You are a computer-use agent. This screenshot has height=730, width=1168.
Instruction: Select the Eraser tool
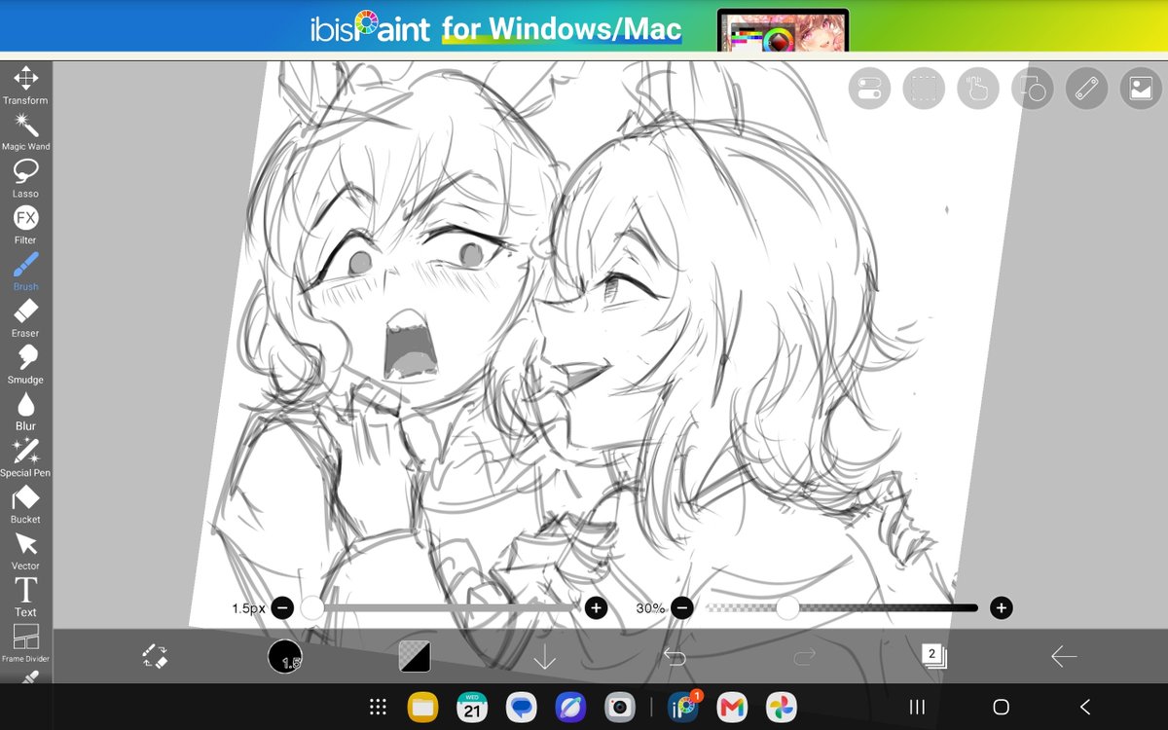(25, 318)
